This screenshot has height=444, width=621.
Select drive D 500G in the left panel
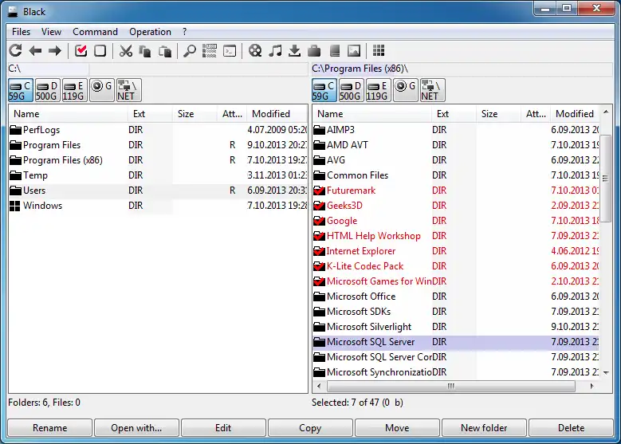click(x=47, y=90)
